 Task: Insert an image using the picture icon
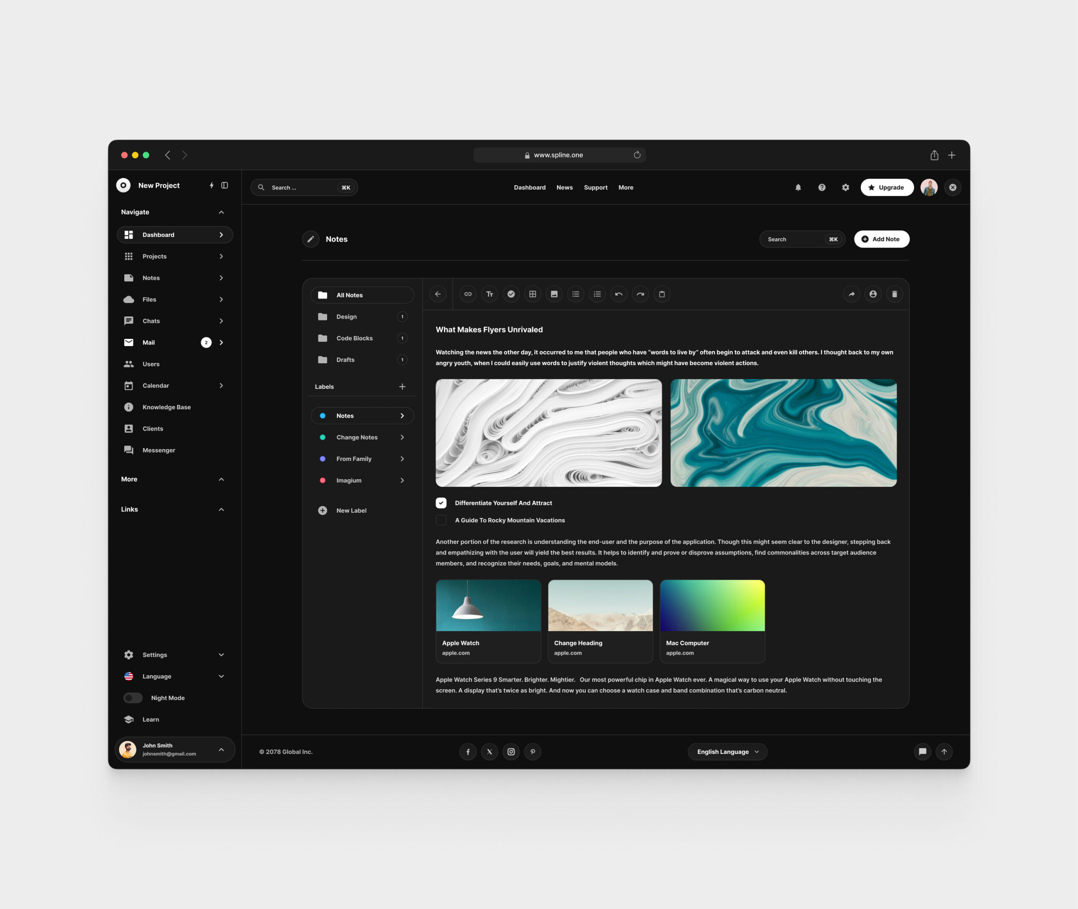coord(555,294)
